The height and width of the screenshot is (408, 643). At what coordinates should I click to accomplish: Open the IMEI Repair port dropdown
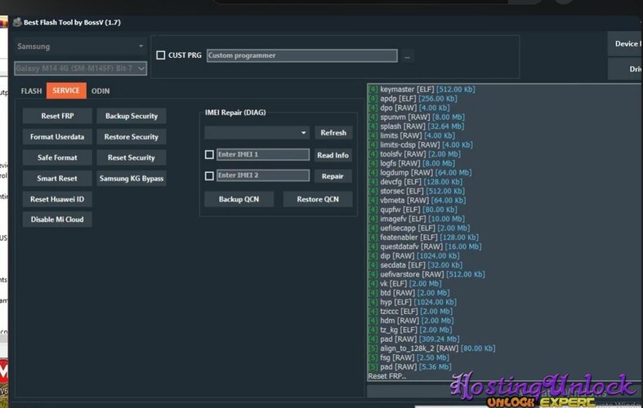click(x=257, y=132)
